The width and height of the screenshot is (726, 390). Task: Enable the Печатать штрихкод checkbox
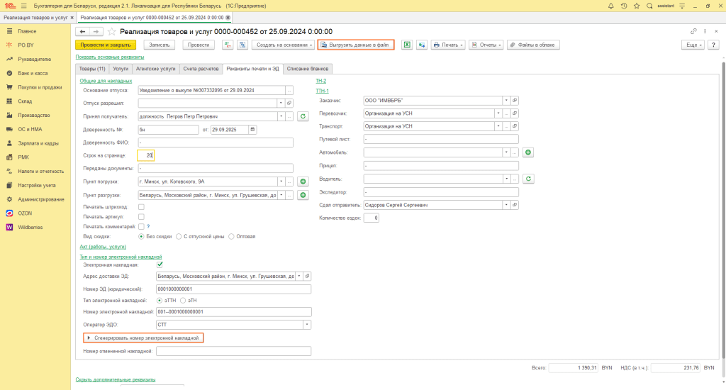tap(142, 206)
